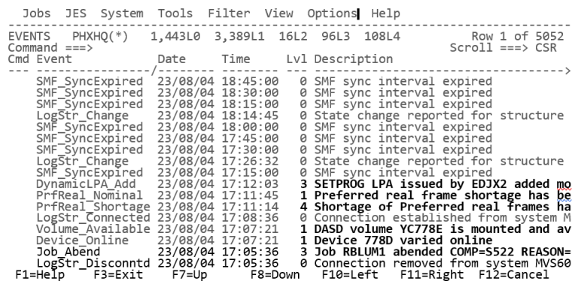Screen dimensions: 578x287
Task: Click the F12=Cancel function key
Action: tap(514, 275)
